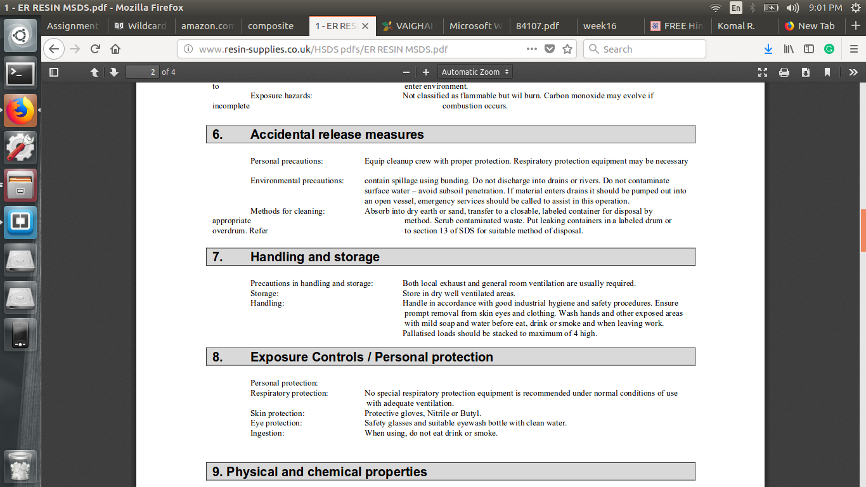This screenshot has width=866, height=487.
Task: Go back one page in Firefox
Action: click(x=55, y=49)
